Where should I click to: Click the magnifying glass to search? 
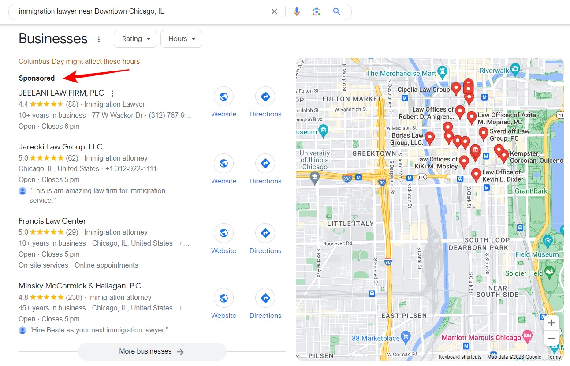tap(336, 11)
